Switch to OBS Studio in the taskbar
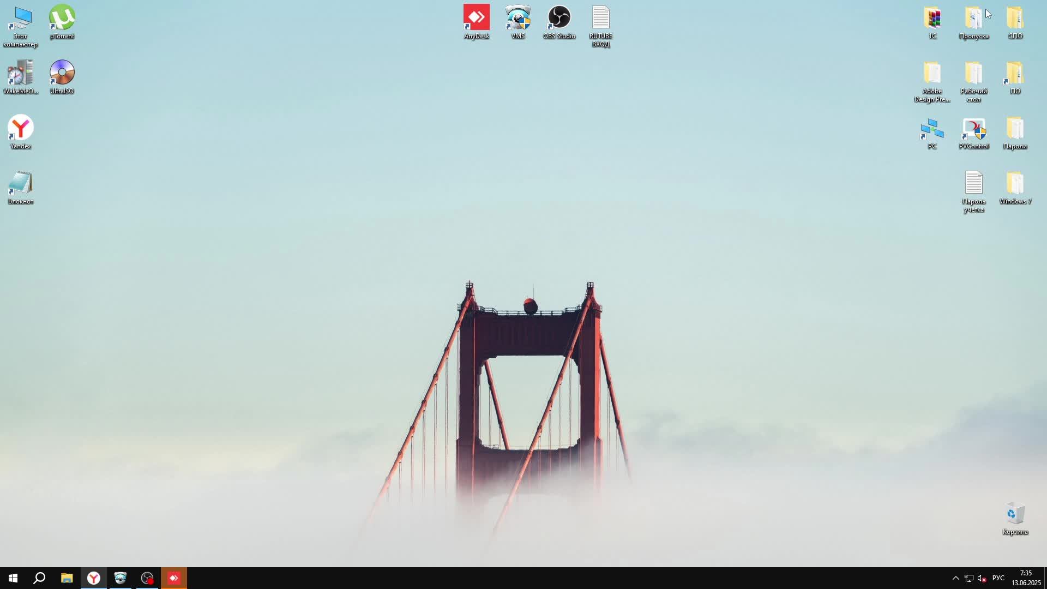 tap(147, 578)
